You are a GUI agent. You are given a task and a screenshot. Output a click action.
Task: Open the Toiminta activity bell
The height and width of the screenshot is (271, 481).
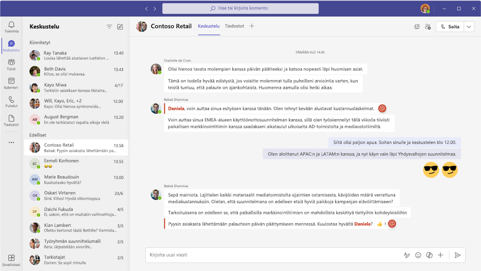pos(11,27)
